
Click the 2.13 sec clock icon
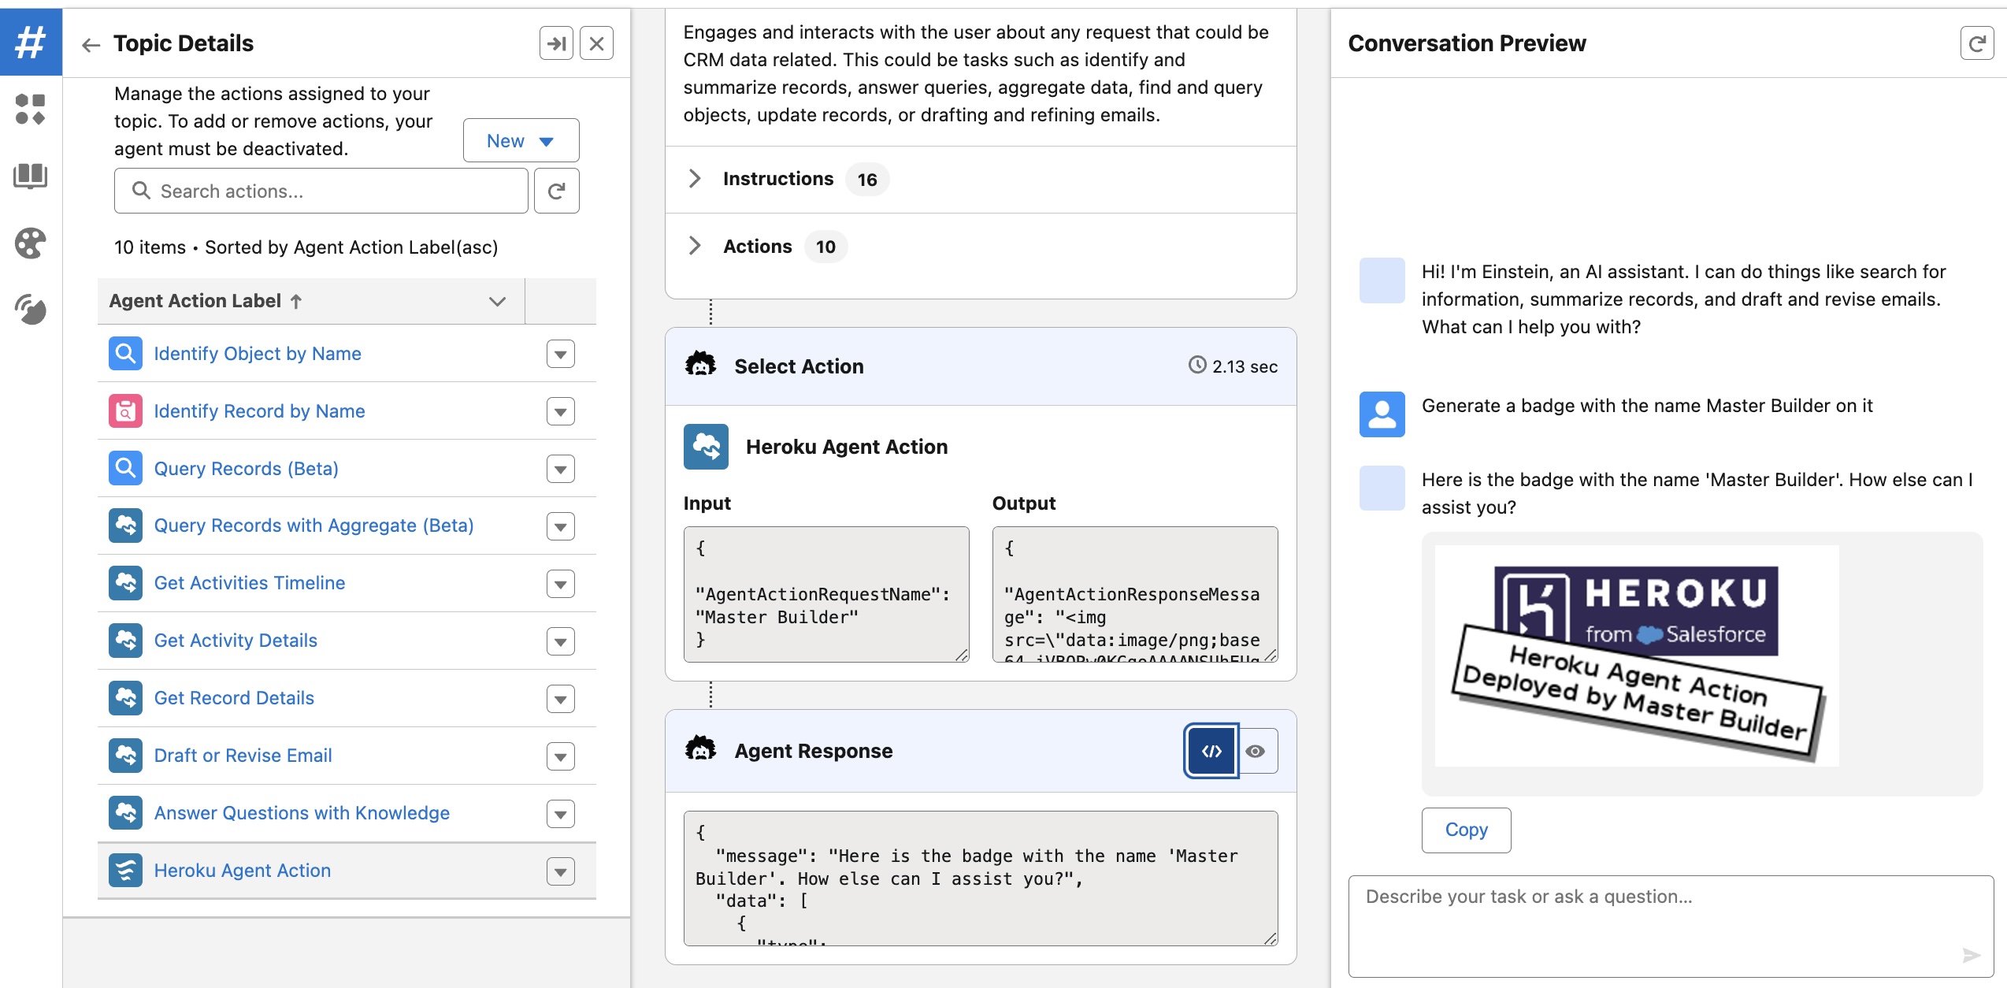[x=1197, y=366]
